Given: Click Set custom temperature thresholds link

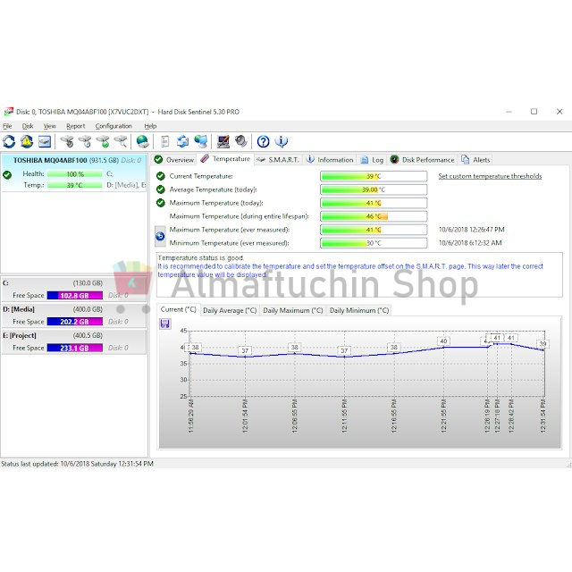Looking at the screenshot, I should (x=489, y=176).
